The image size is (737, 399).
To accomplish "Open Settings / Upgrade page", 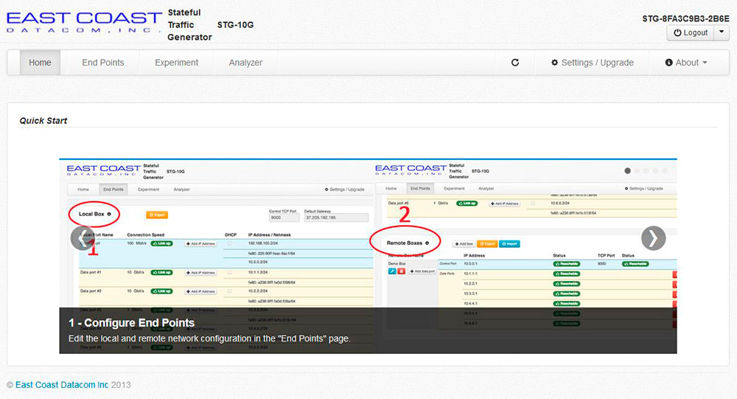I will [x=593, y=63].
